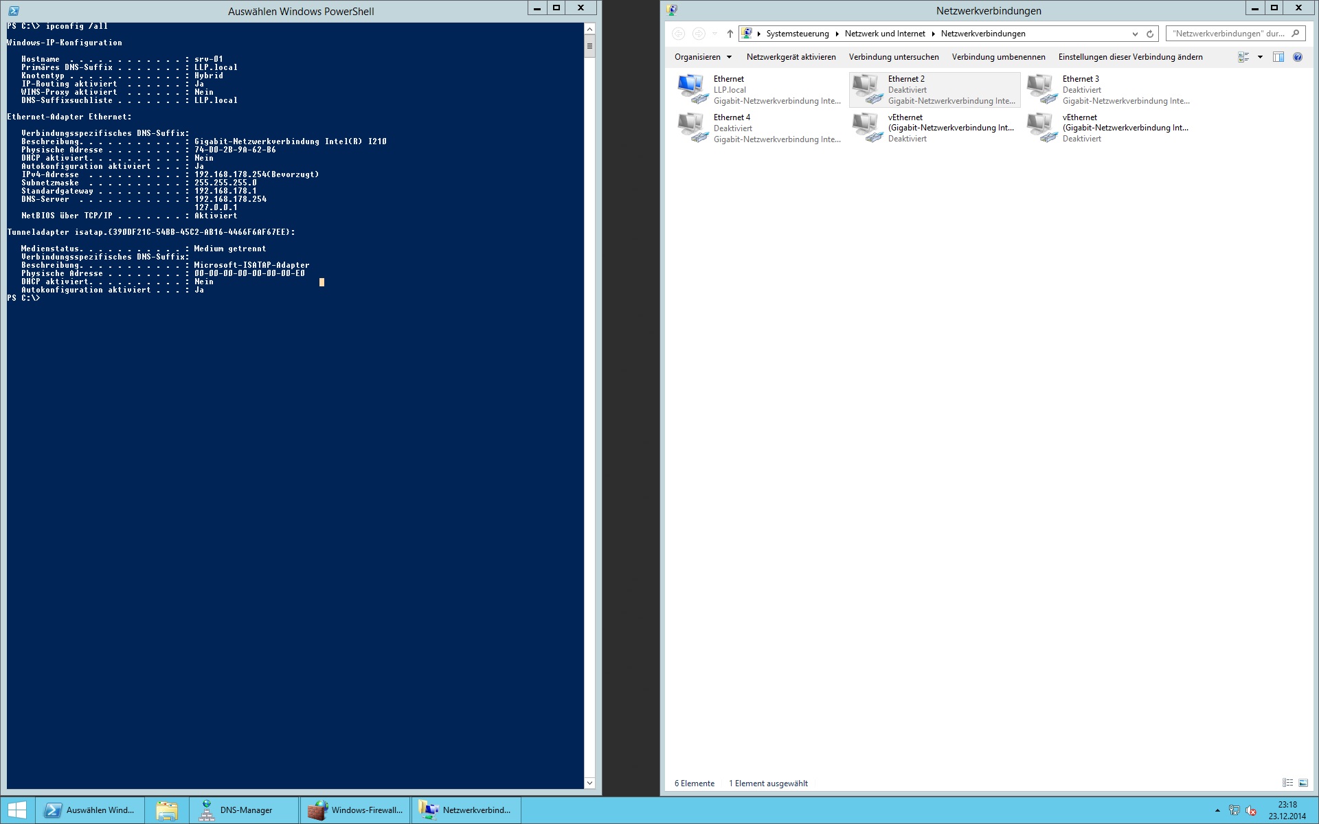Open Windows-Firewall from the taskbar

[x=355, y=810]
